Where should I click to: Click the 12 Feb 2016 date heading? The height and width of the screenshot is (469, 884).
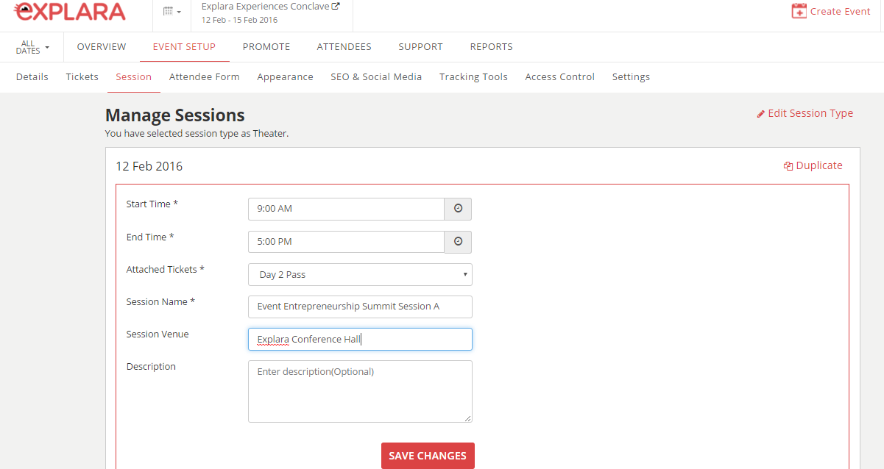click(149, 167)
